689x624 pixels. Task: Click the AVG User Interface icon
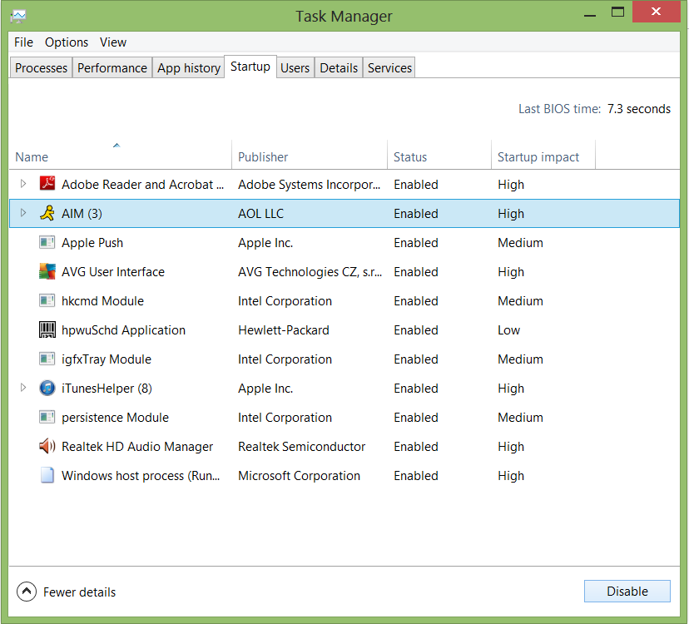(47, 271)
